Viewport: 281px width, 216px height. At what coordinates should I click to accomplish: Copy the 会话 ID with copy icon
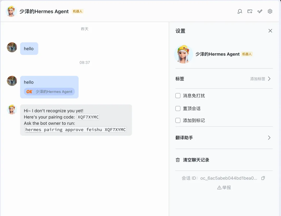point(263,178)
